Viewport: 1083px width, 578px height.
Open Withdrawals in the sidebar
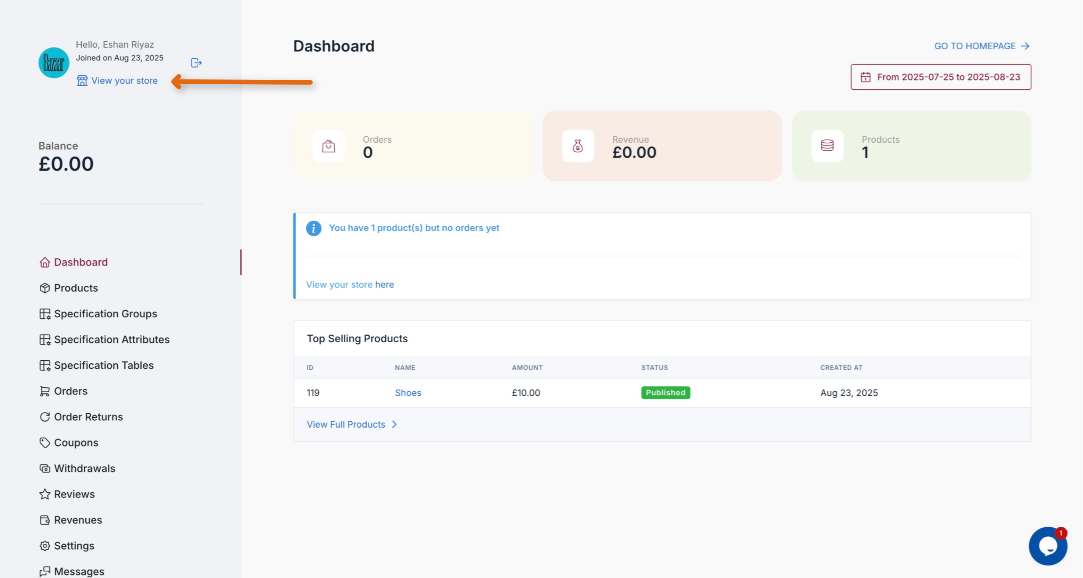click(85, 468)
